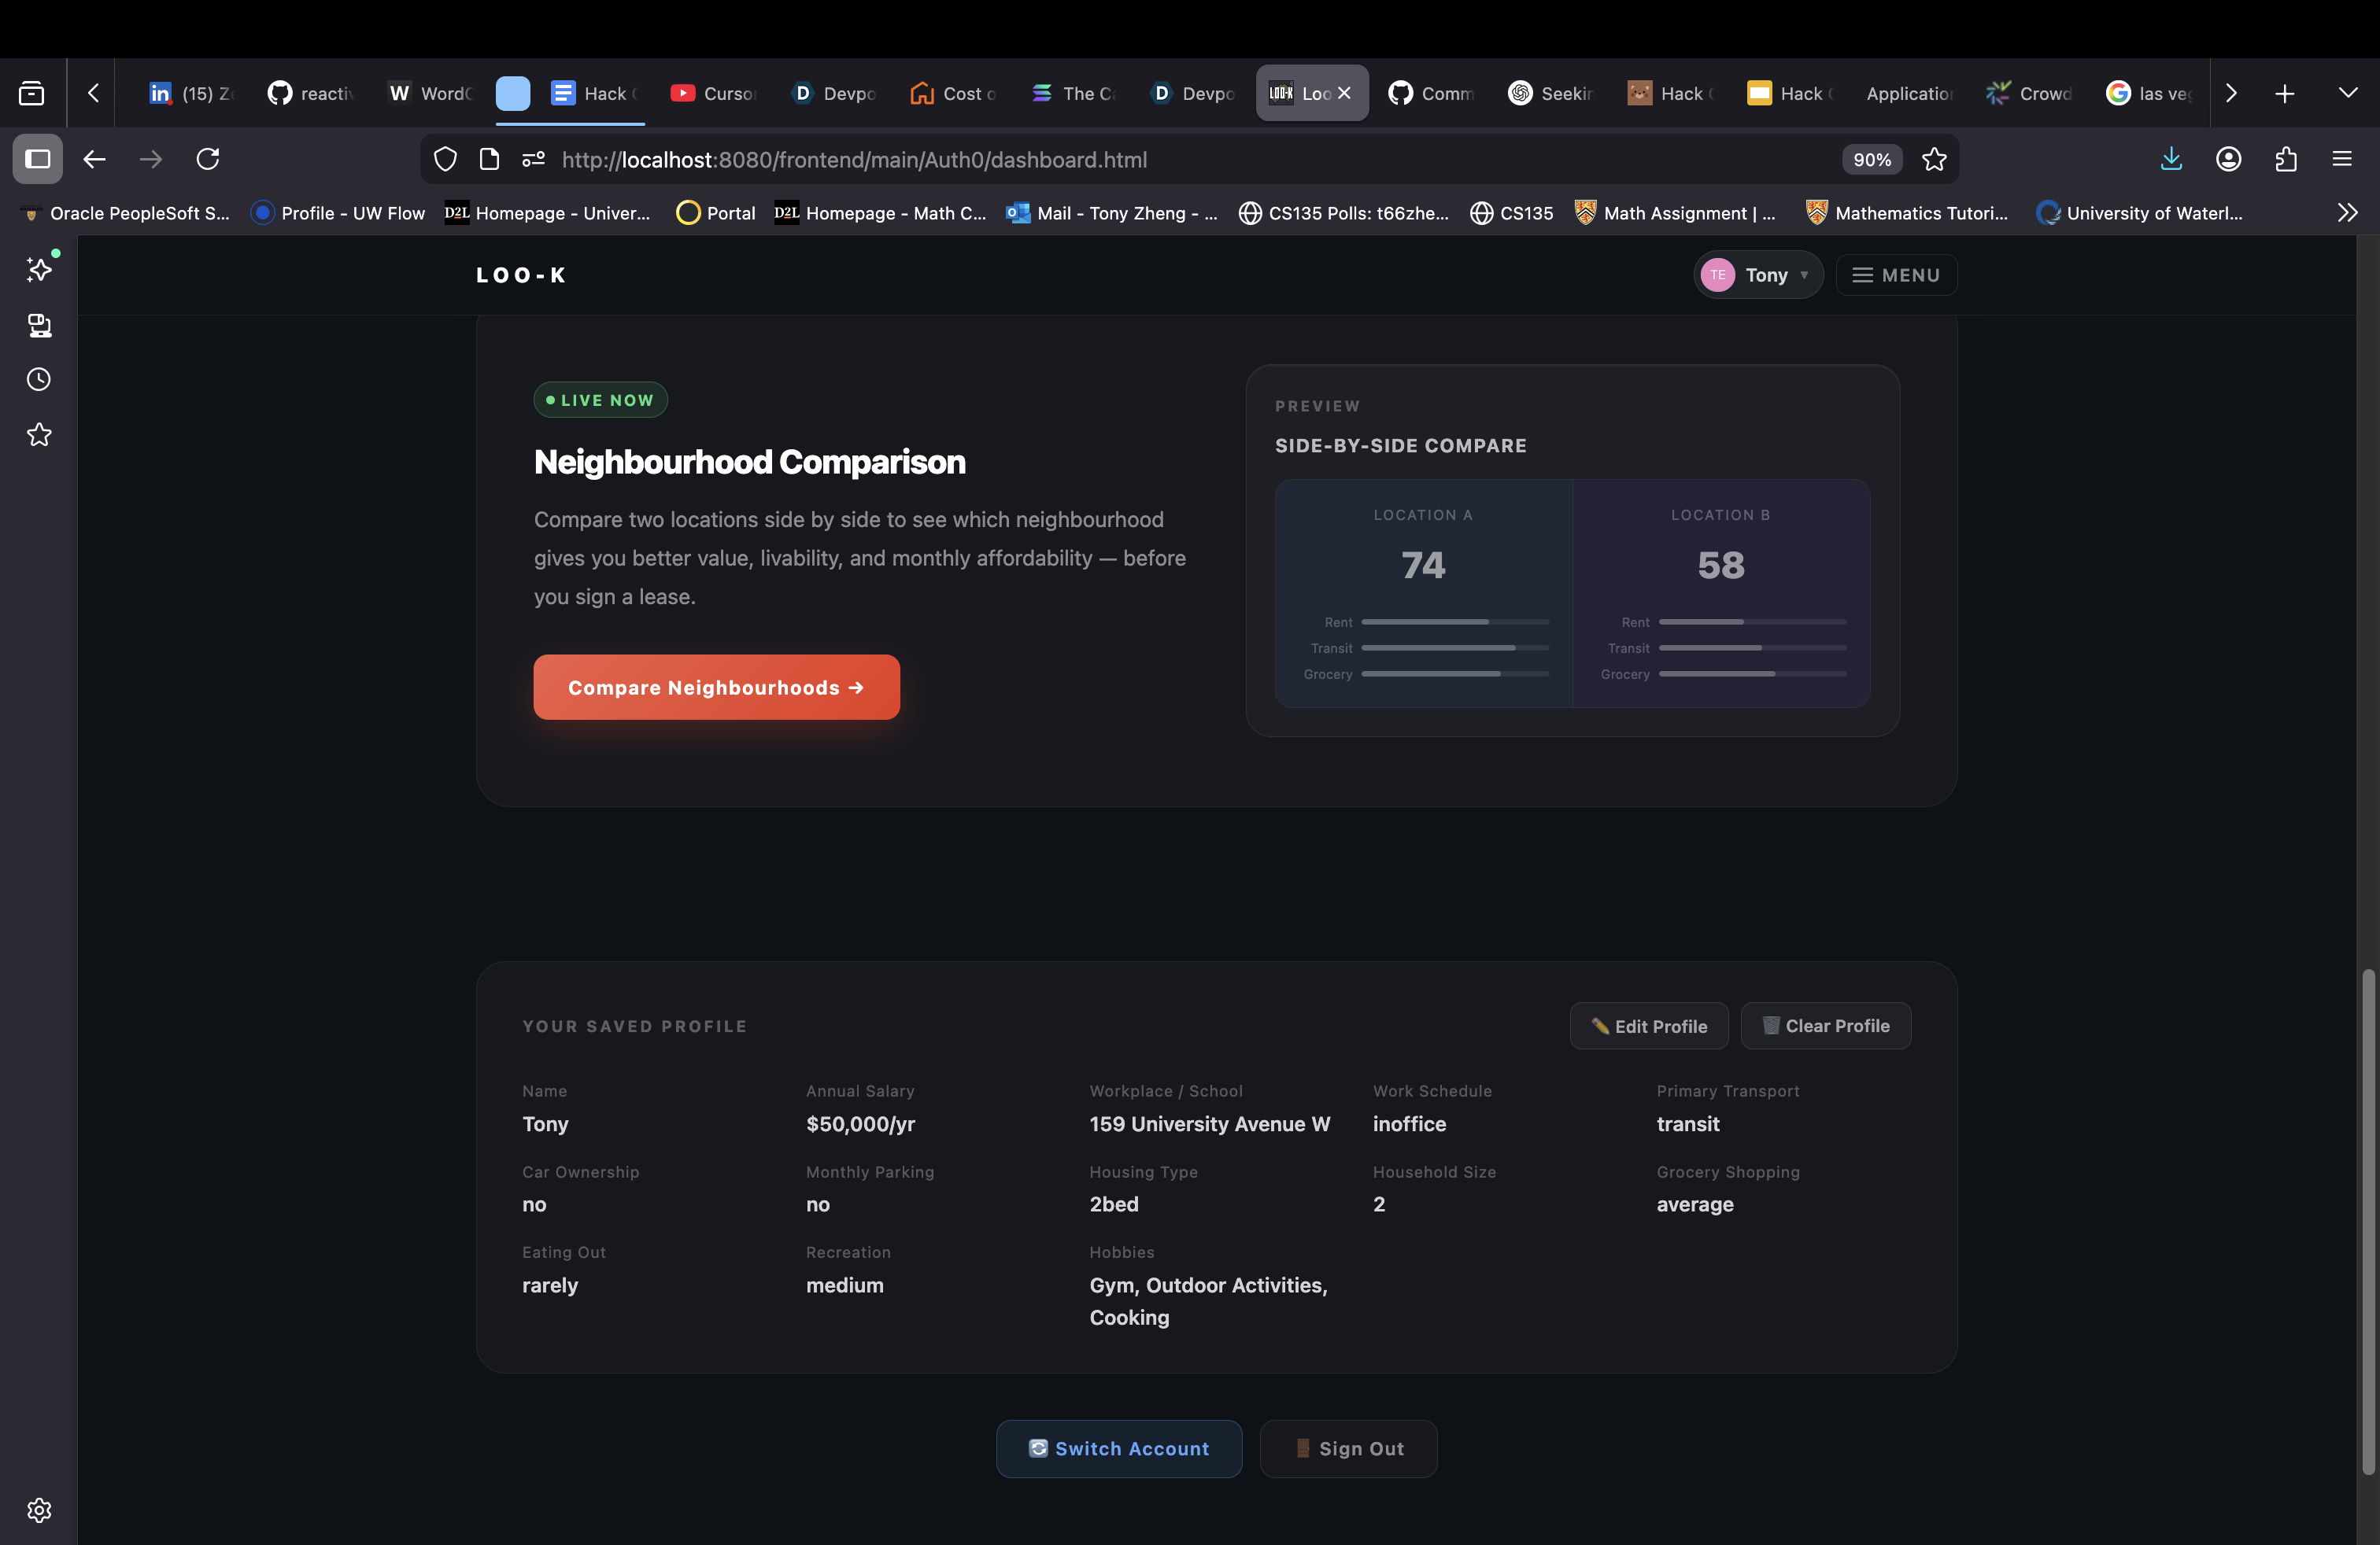Open the MENU hamburger button

[1896, 275]
